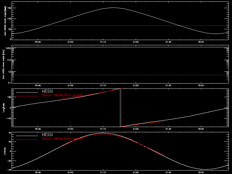The height and width of the screenshot is (174, 232).
Task: Click the 100 tick on Sun-HESSI-Earth angle axis
Action: (x=9, y=19)
